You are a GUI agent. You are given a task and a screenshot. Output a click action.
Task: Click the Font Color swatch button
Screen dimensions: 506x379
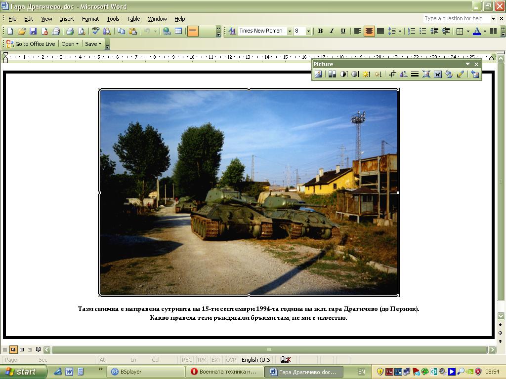click(x=477, y=31)
